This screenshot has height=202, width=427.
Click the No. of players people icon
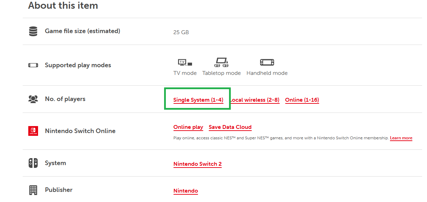pyautogui.click(x=33, y=99)
